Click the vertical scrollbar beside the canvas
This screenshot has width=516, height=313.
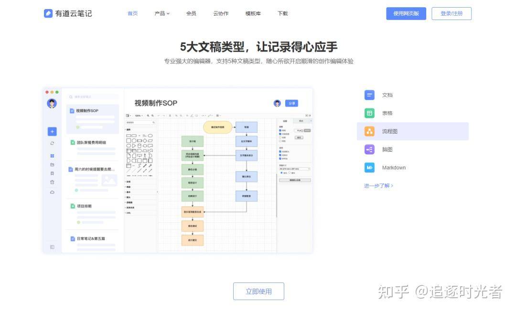277,196
